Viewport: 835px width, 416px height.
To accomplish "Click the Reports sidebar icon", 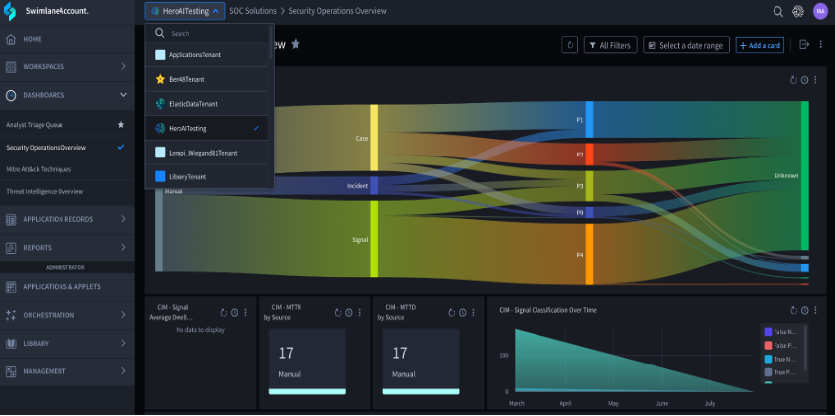I will [x=11, y=248].
